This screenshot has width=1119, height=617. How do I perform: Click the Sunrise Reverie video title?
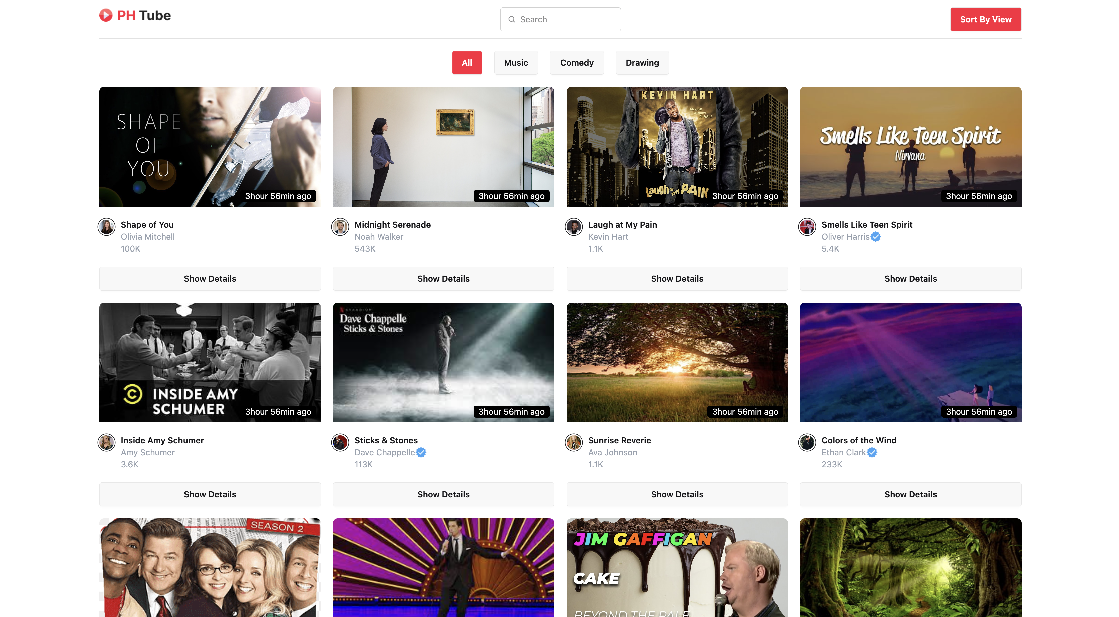tap(619, 440)
